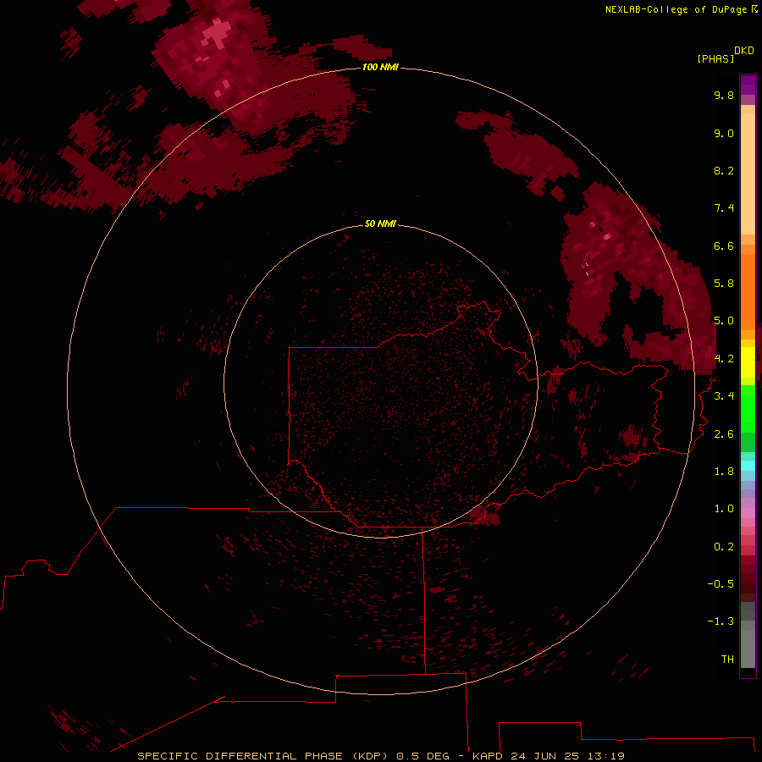Click the 9.8 scale value
Viewport: 762px width, 762px height.
click(724, 95)
